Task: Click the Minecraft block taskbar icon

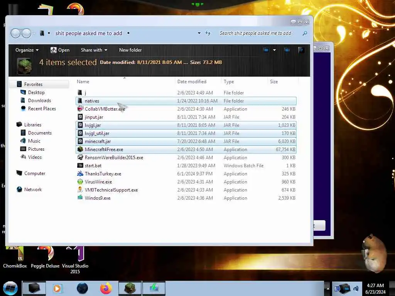Action: tap(130, 288)
